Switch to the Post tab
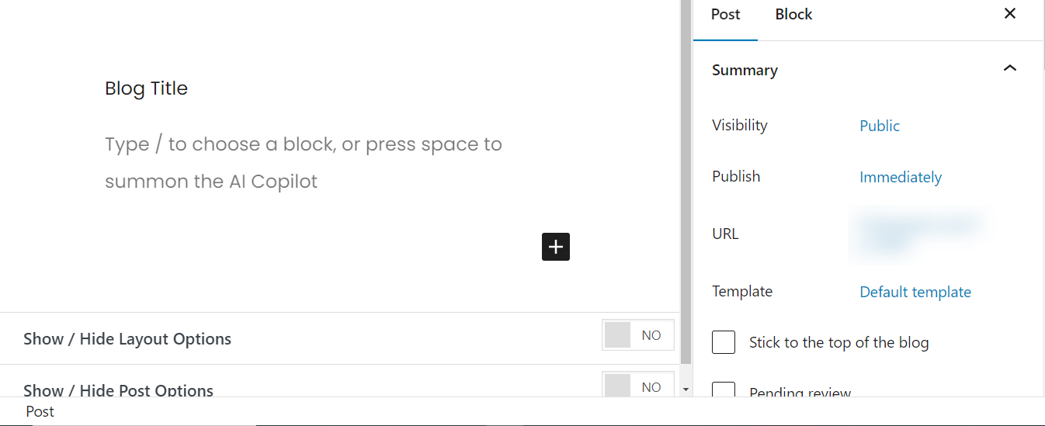The image size is (1045, 426). click(x=726, y=15)
